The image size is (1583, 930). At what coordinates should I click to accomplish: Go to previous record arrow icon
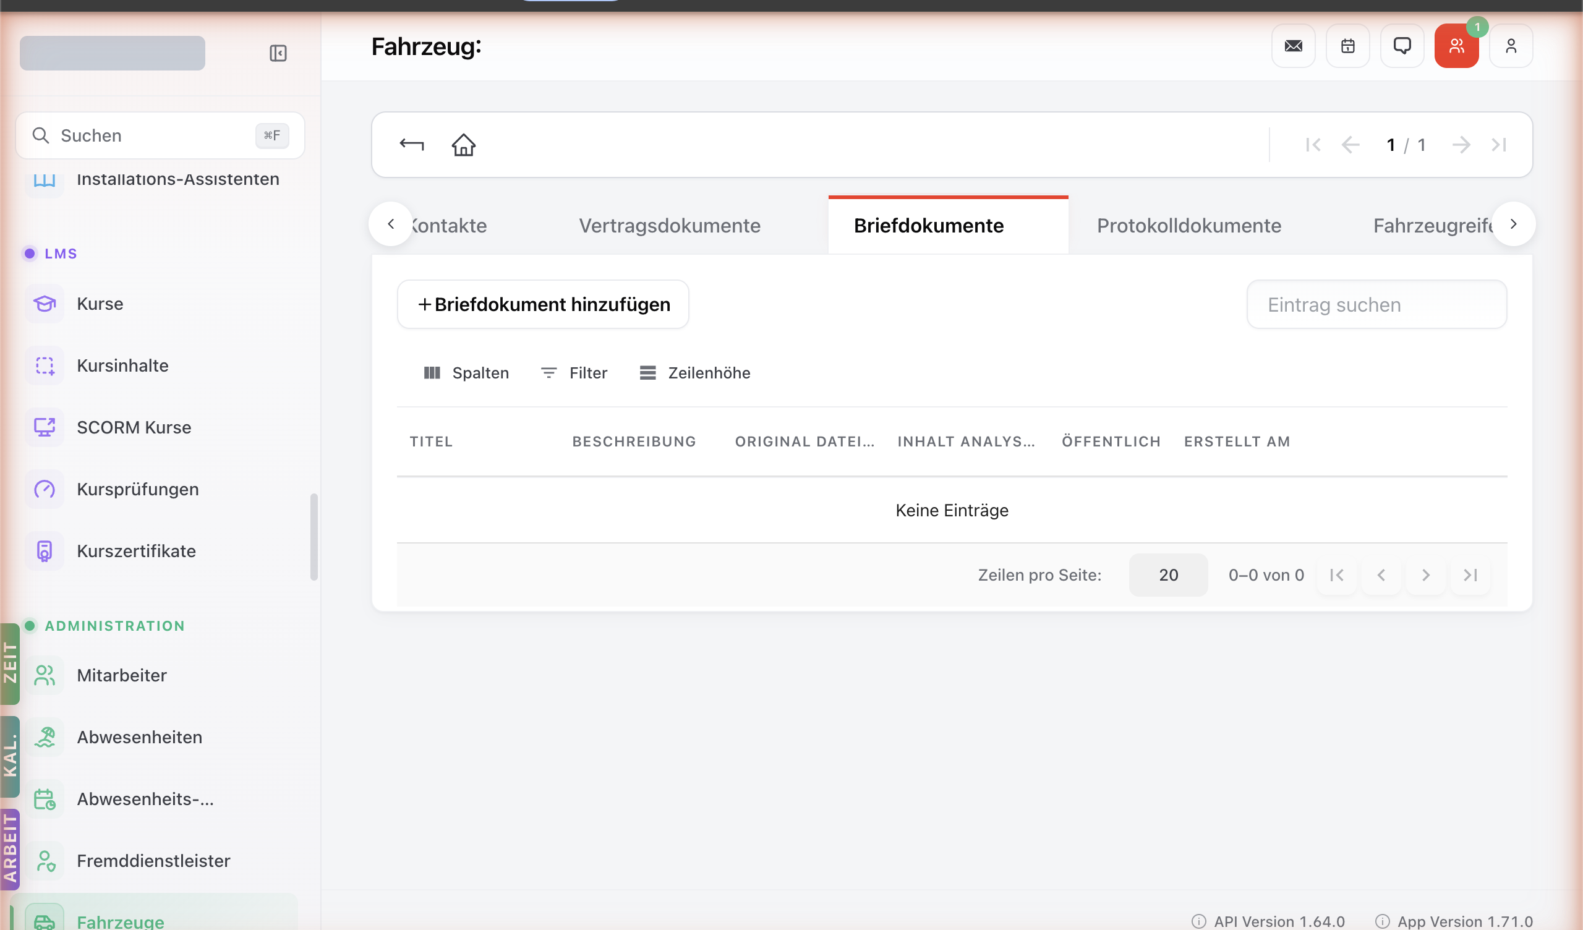pyautogui.click(x=1350, y=145)
